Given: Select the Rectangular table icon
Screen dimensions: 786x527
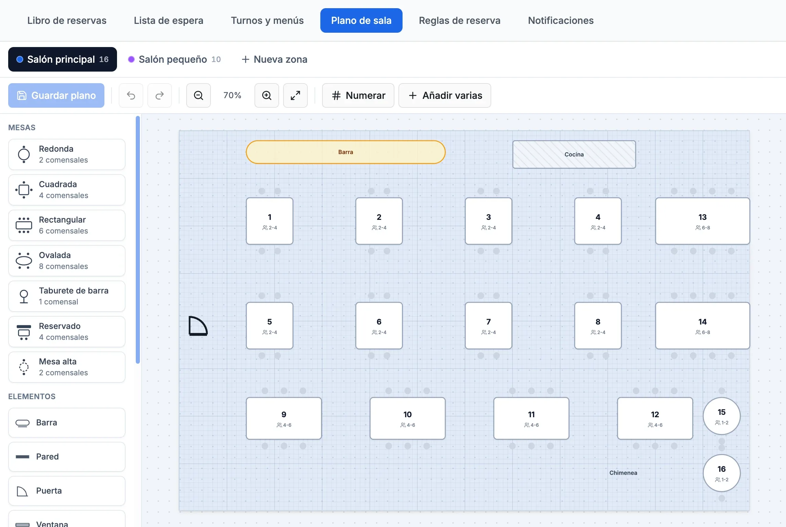Looking at the screenshot, I should 24,225.
